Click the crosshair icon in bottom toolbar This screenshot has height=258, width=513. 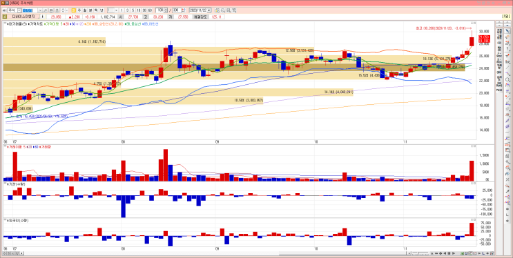click(441, 253)
